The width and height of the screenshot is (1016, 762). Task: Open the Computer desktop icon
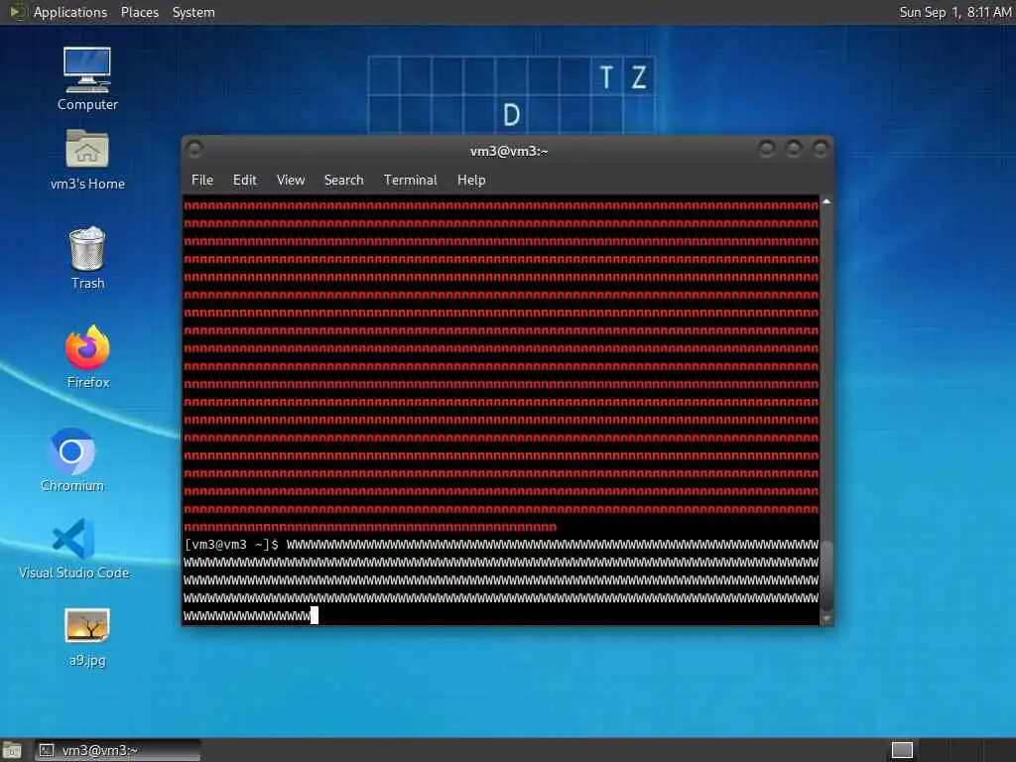[x=87, y=78]
